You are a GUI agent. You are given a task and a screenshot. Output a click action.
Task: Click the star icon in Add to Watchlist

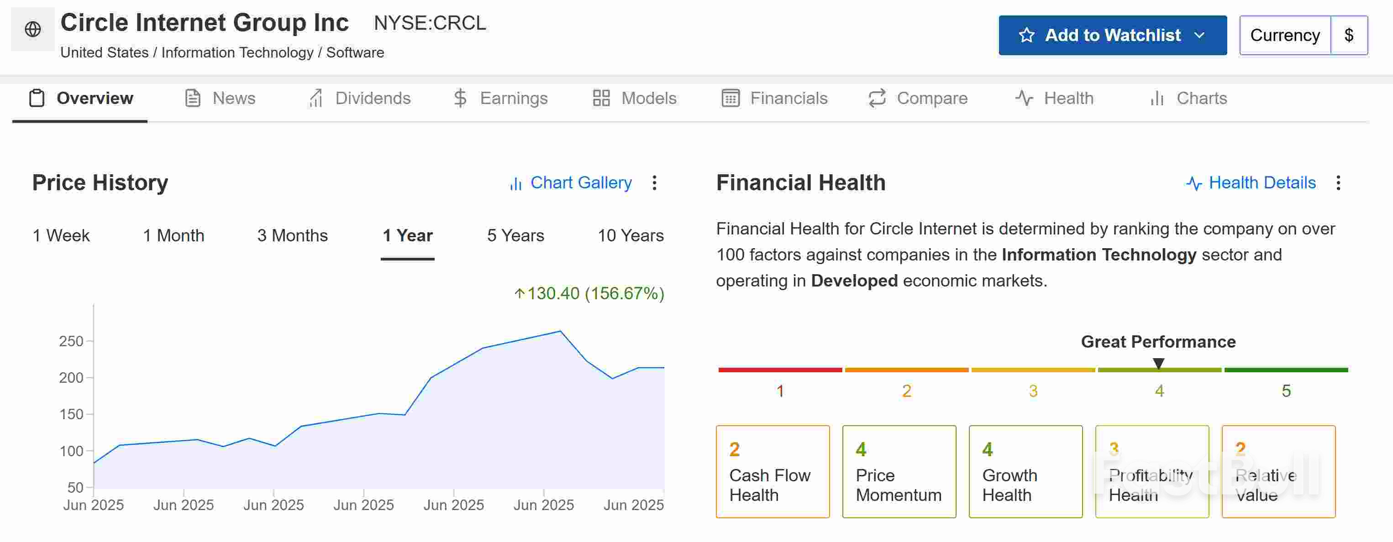click(1026, 35)
